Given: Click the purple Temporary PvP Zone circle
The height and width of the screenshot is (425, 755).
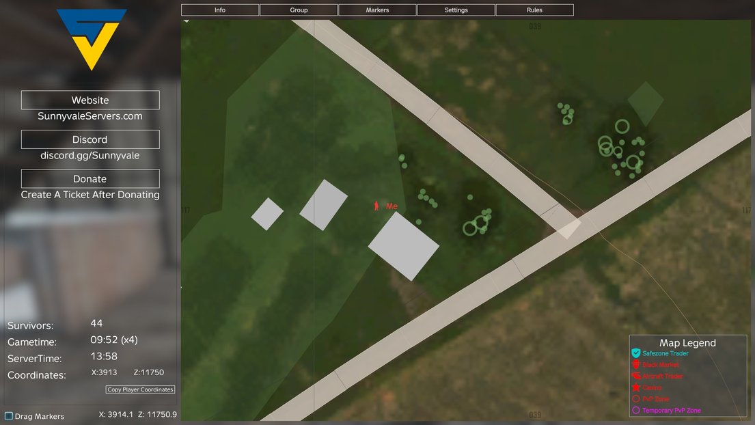Looking at the screenshot, I should click(x=635, y=411).
